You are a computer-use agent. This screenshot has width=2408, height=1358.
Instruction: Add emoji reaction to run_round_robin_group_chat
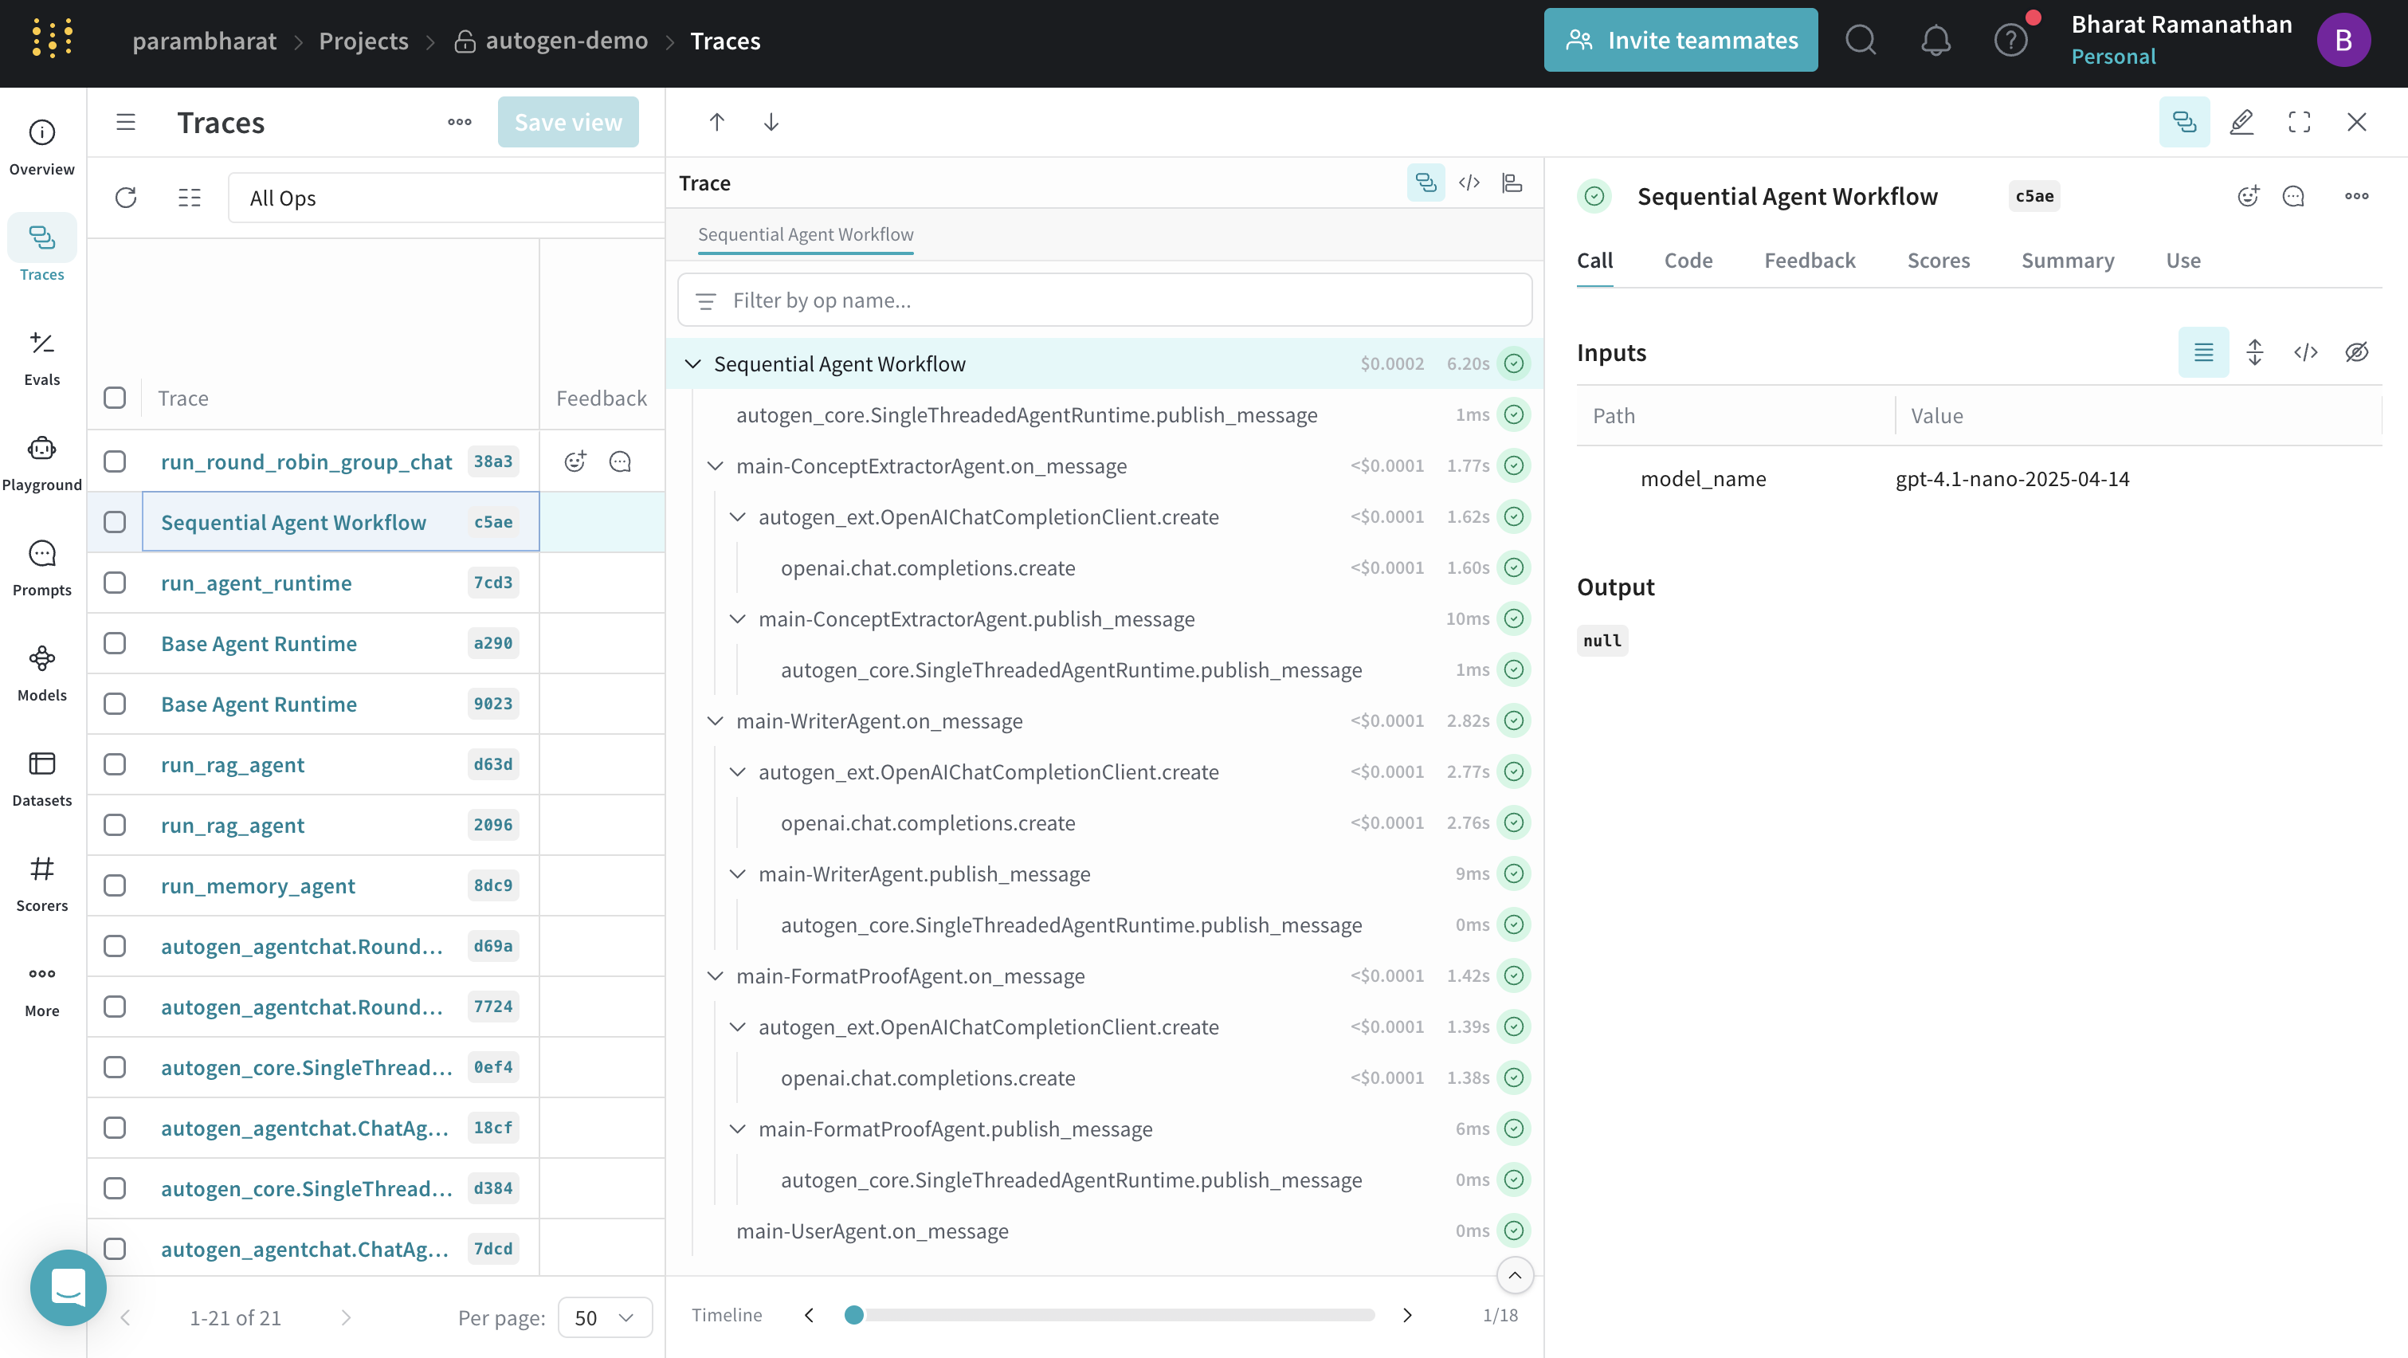click(575, 461)
